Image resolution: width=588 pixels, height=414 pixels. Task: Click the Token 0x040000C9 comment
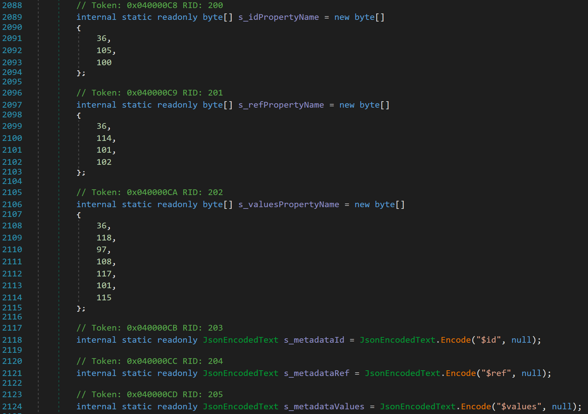pyautogui.click(x=150, y=93)
